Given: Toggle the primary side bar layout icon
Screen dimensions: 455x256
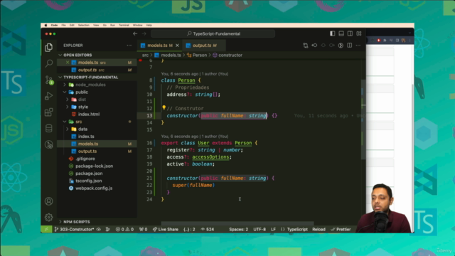Looking at the screenshot, I should pos(333,33).
